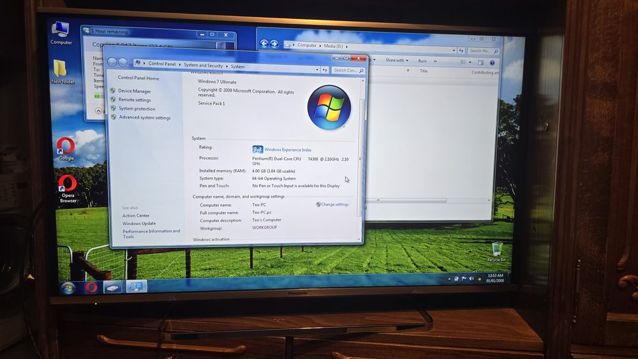The height and width of the screenshot is (359, 638).
Task: Switch to the Control Panel taskbar button
Action: (x=137, y=287)
